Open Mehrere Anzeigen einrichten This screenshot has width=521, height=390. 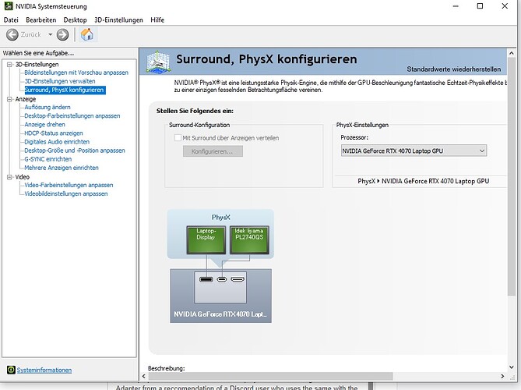coord(62,168)
